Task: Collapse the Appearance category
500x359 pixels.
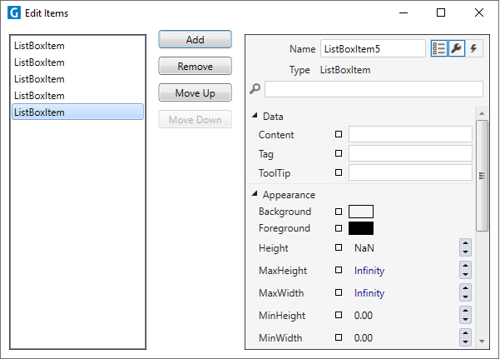Action: click(255, 193)
